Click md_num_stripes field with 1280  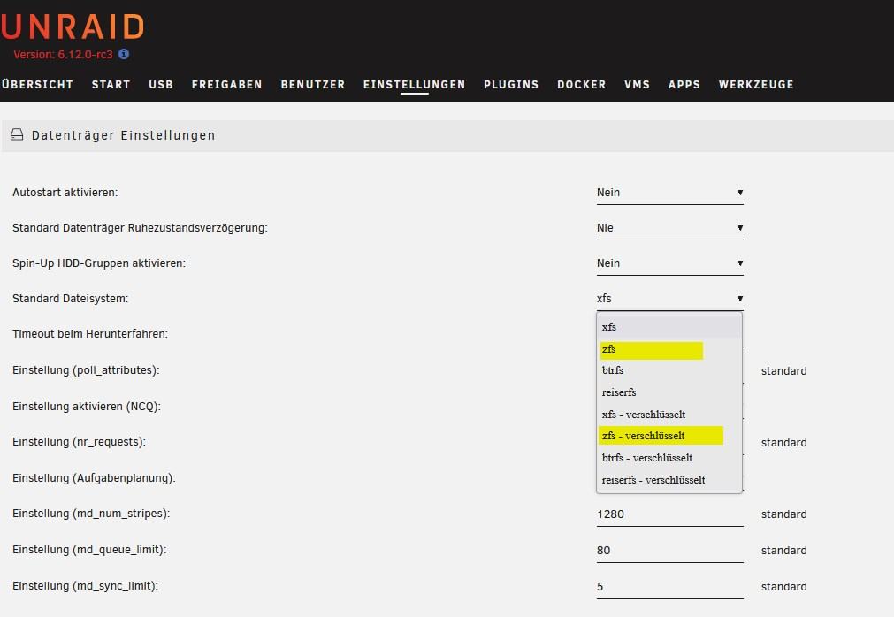point(670,514)
